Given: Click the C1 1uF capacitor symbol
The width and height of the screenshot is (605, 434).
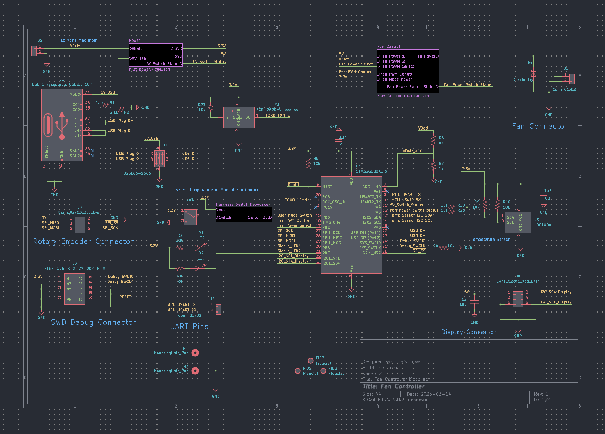Looking at the screenshot, I should coord(339,141).
